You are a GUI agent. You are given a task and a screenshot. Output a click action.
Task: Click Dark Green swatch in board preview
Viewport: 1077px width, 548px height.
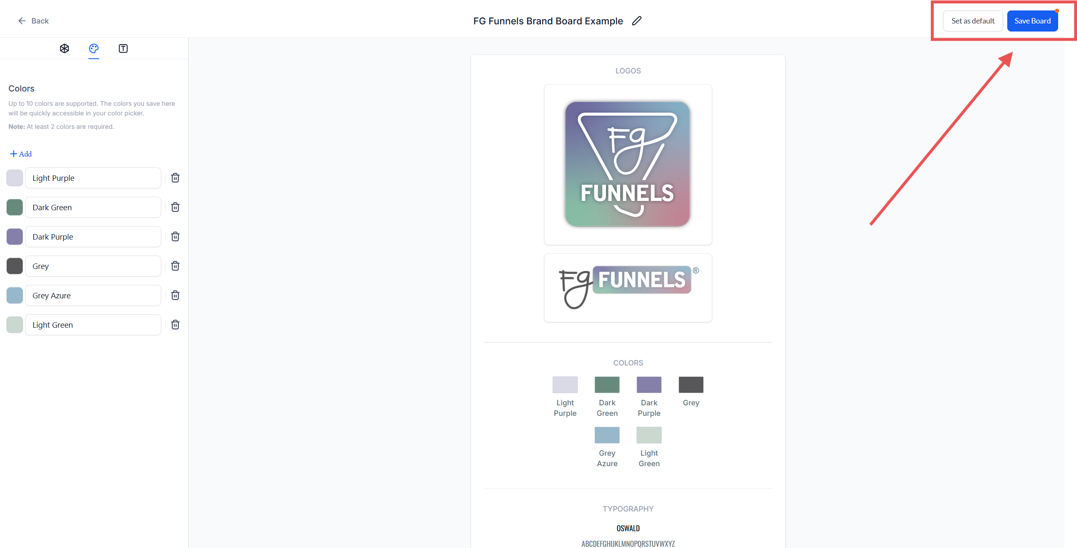click(x=607, y=385)
